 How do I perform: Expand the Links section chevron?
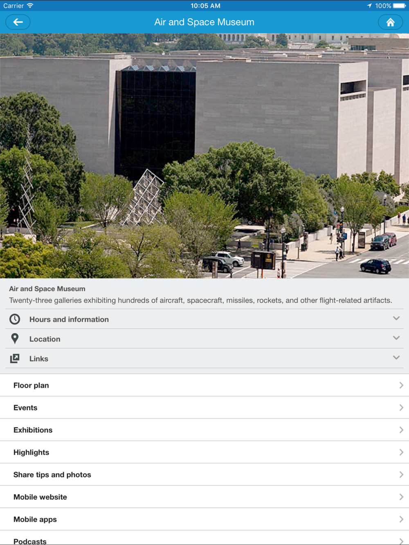click(x=396, y=357)
